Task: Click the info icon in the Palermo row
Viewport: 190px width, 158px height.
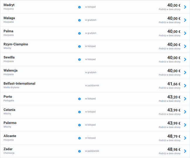Action: click(x=80, y=125)
